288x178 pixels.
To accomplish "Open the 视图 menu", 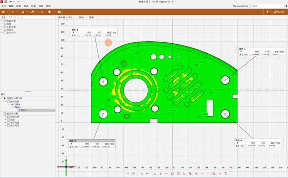I will pyautogui.click(x=18, y=6).
